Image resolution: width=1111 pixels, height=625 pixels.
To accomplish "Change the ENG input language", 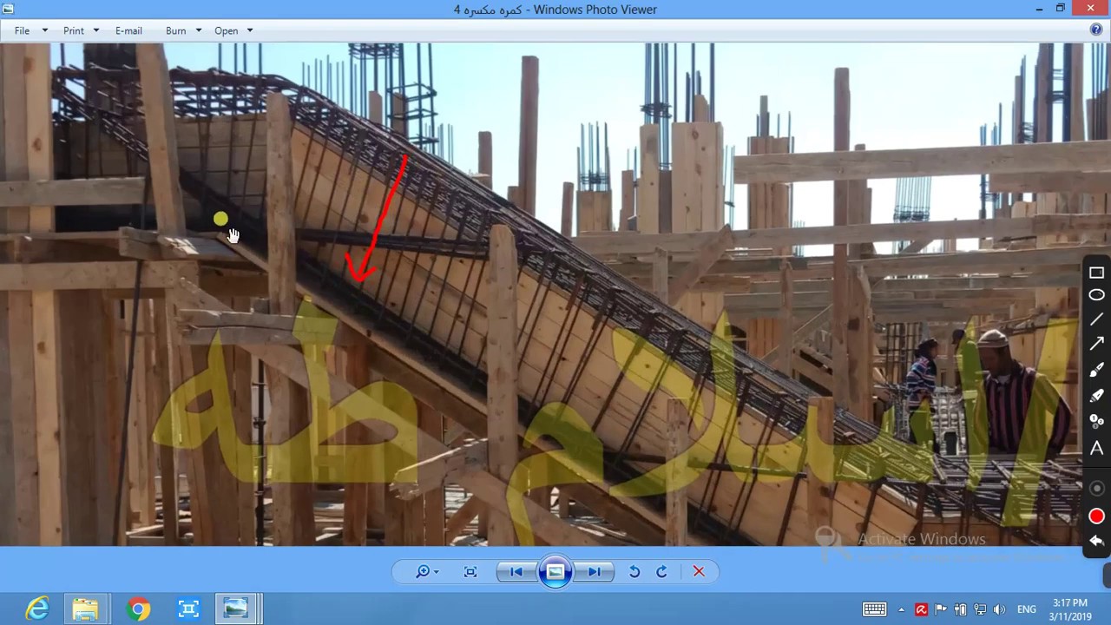I will pos(1026,609).
